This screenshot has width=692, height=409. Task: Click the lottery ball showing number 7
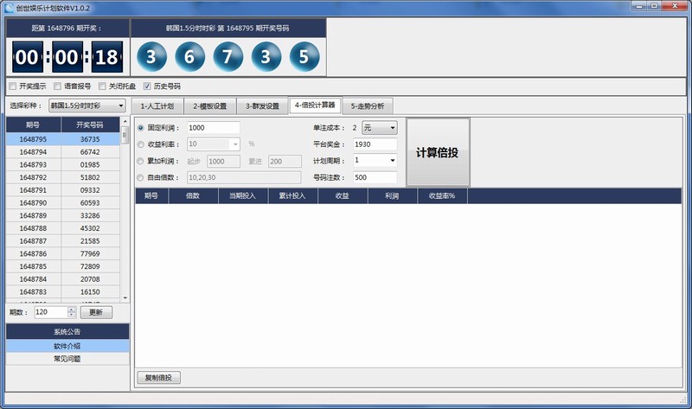tap(228, 57)
